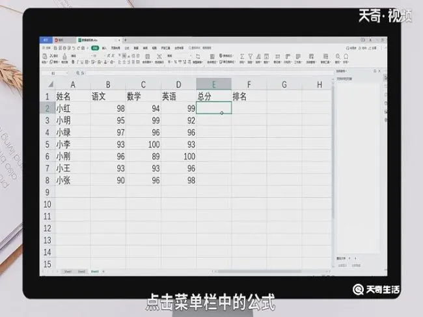Viewport: 423px width, 317px height.
Task: Click the Redo arrow in the quick toolbar
Action: pyautogui.click(x=78, y=48)
